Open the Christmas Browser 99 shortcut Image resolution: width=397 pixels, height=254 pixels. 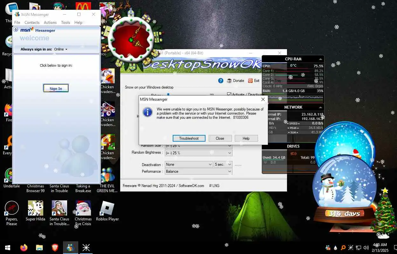pyautogui.click(x=36, y=188)
